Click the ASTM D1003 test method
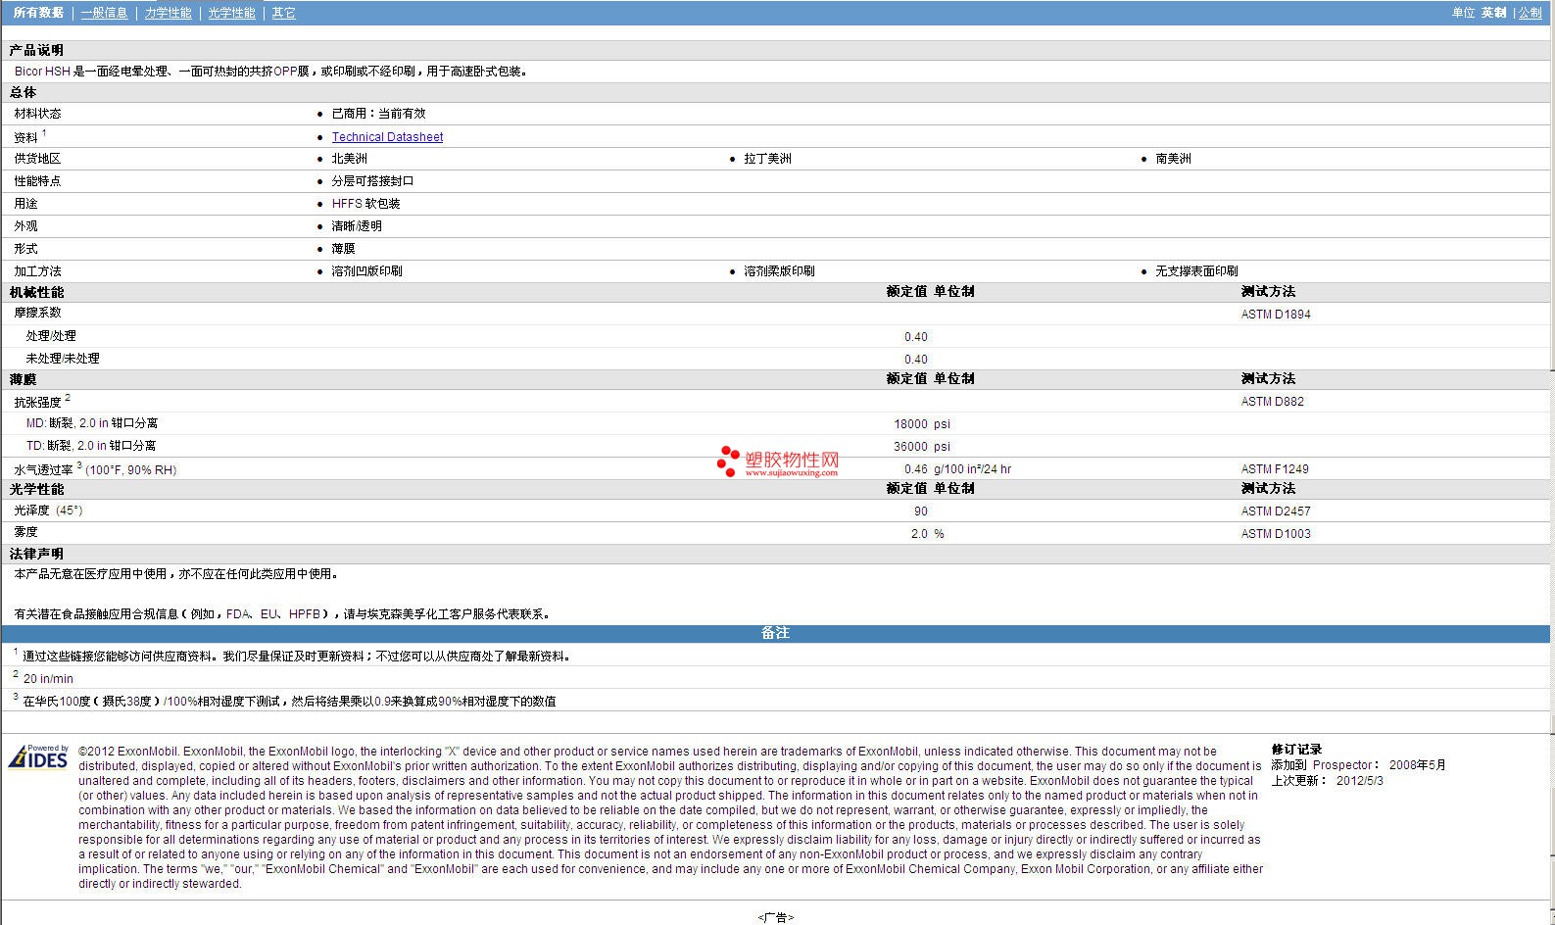 click(x=1276, y=534)
